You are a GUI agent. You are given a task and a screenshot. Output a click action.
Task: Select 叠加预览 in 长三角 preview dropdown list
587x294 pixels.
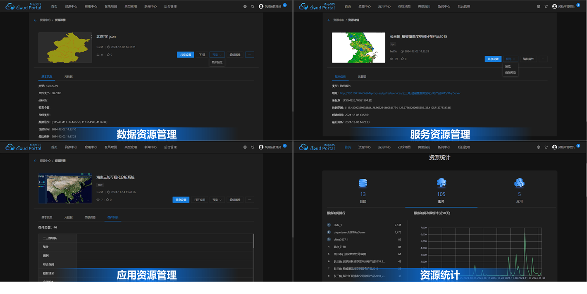(x=511, y=73)
